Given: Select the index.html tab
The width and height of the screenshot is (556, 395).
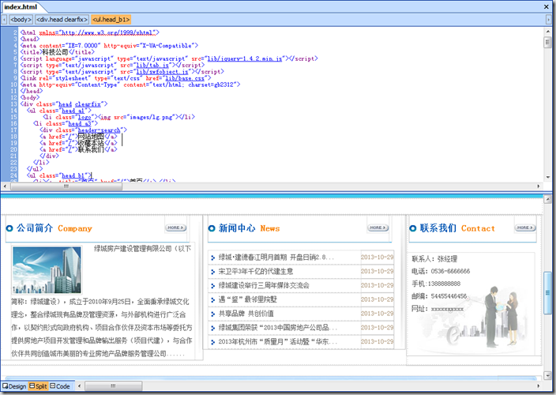Looking at the screenshot, I should click(x=21, y=7).
